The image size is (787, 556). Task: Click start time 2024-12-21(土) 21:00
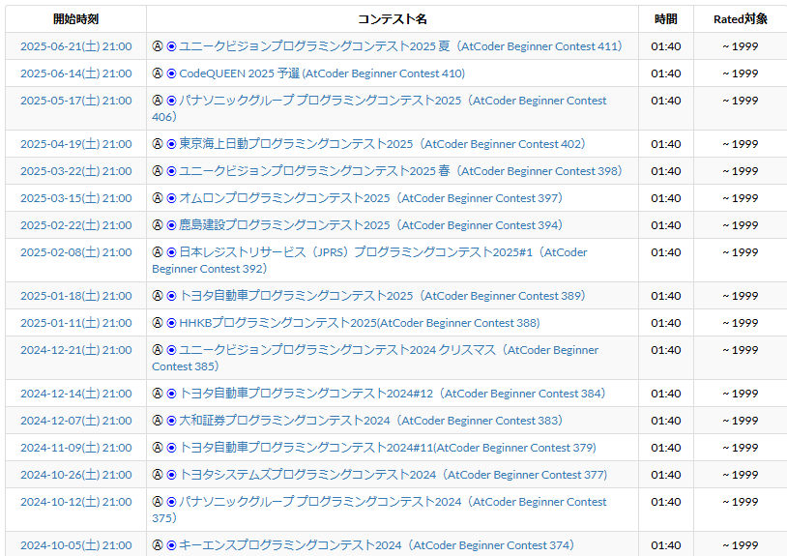coord(76,350)
